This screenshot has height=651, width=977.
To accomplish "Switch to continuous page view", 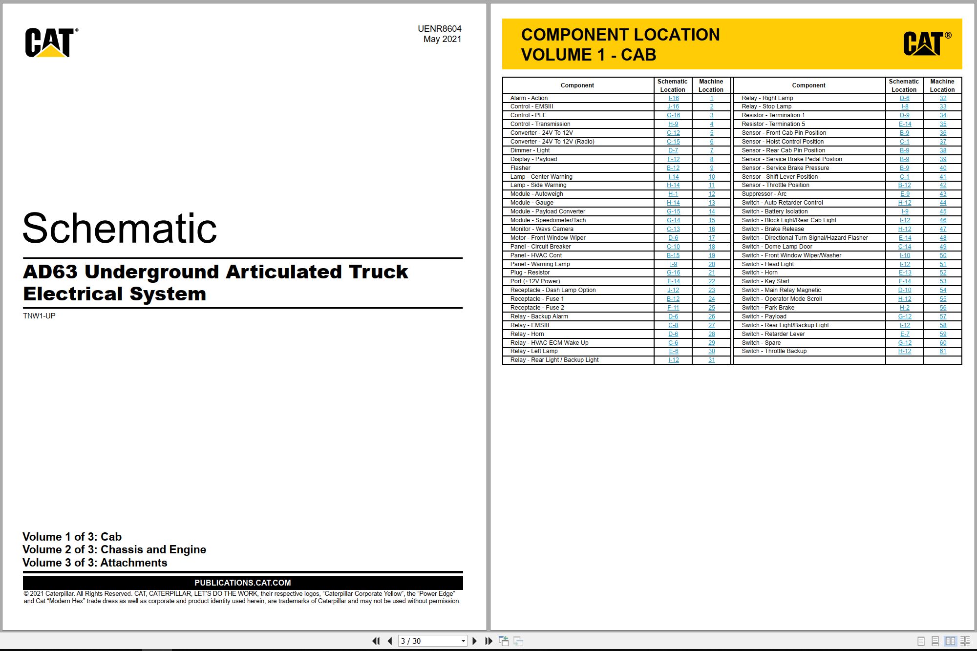I will 935,641.
